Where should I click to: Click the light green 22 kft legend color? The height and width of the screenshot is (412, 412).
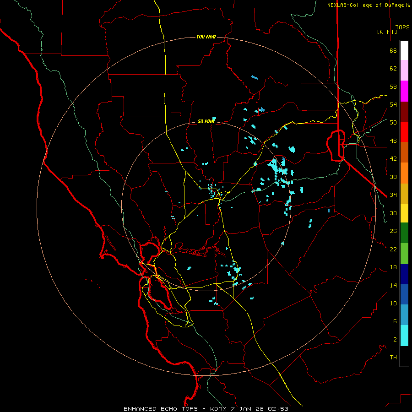pyautogui.click(x=404, y=254)
